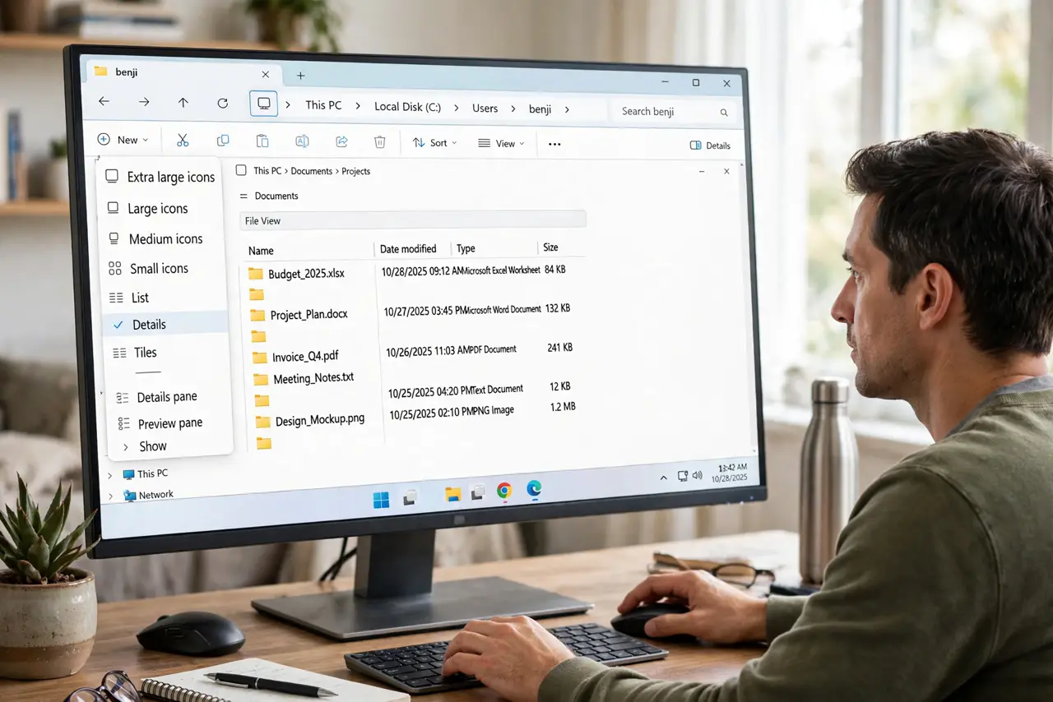Tick the checkbox beside This PC > Documents > Projects
The height and width of the screenshot is (702, 1053).
pos(241,170)
